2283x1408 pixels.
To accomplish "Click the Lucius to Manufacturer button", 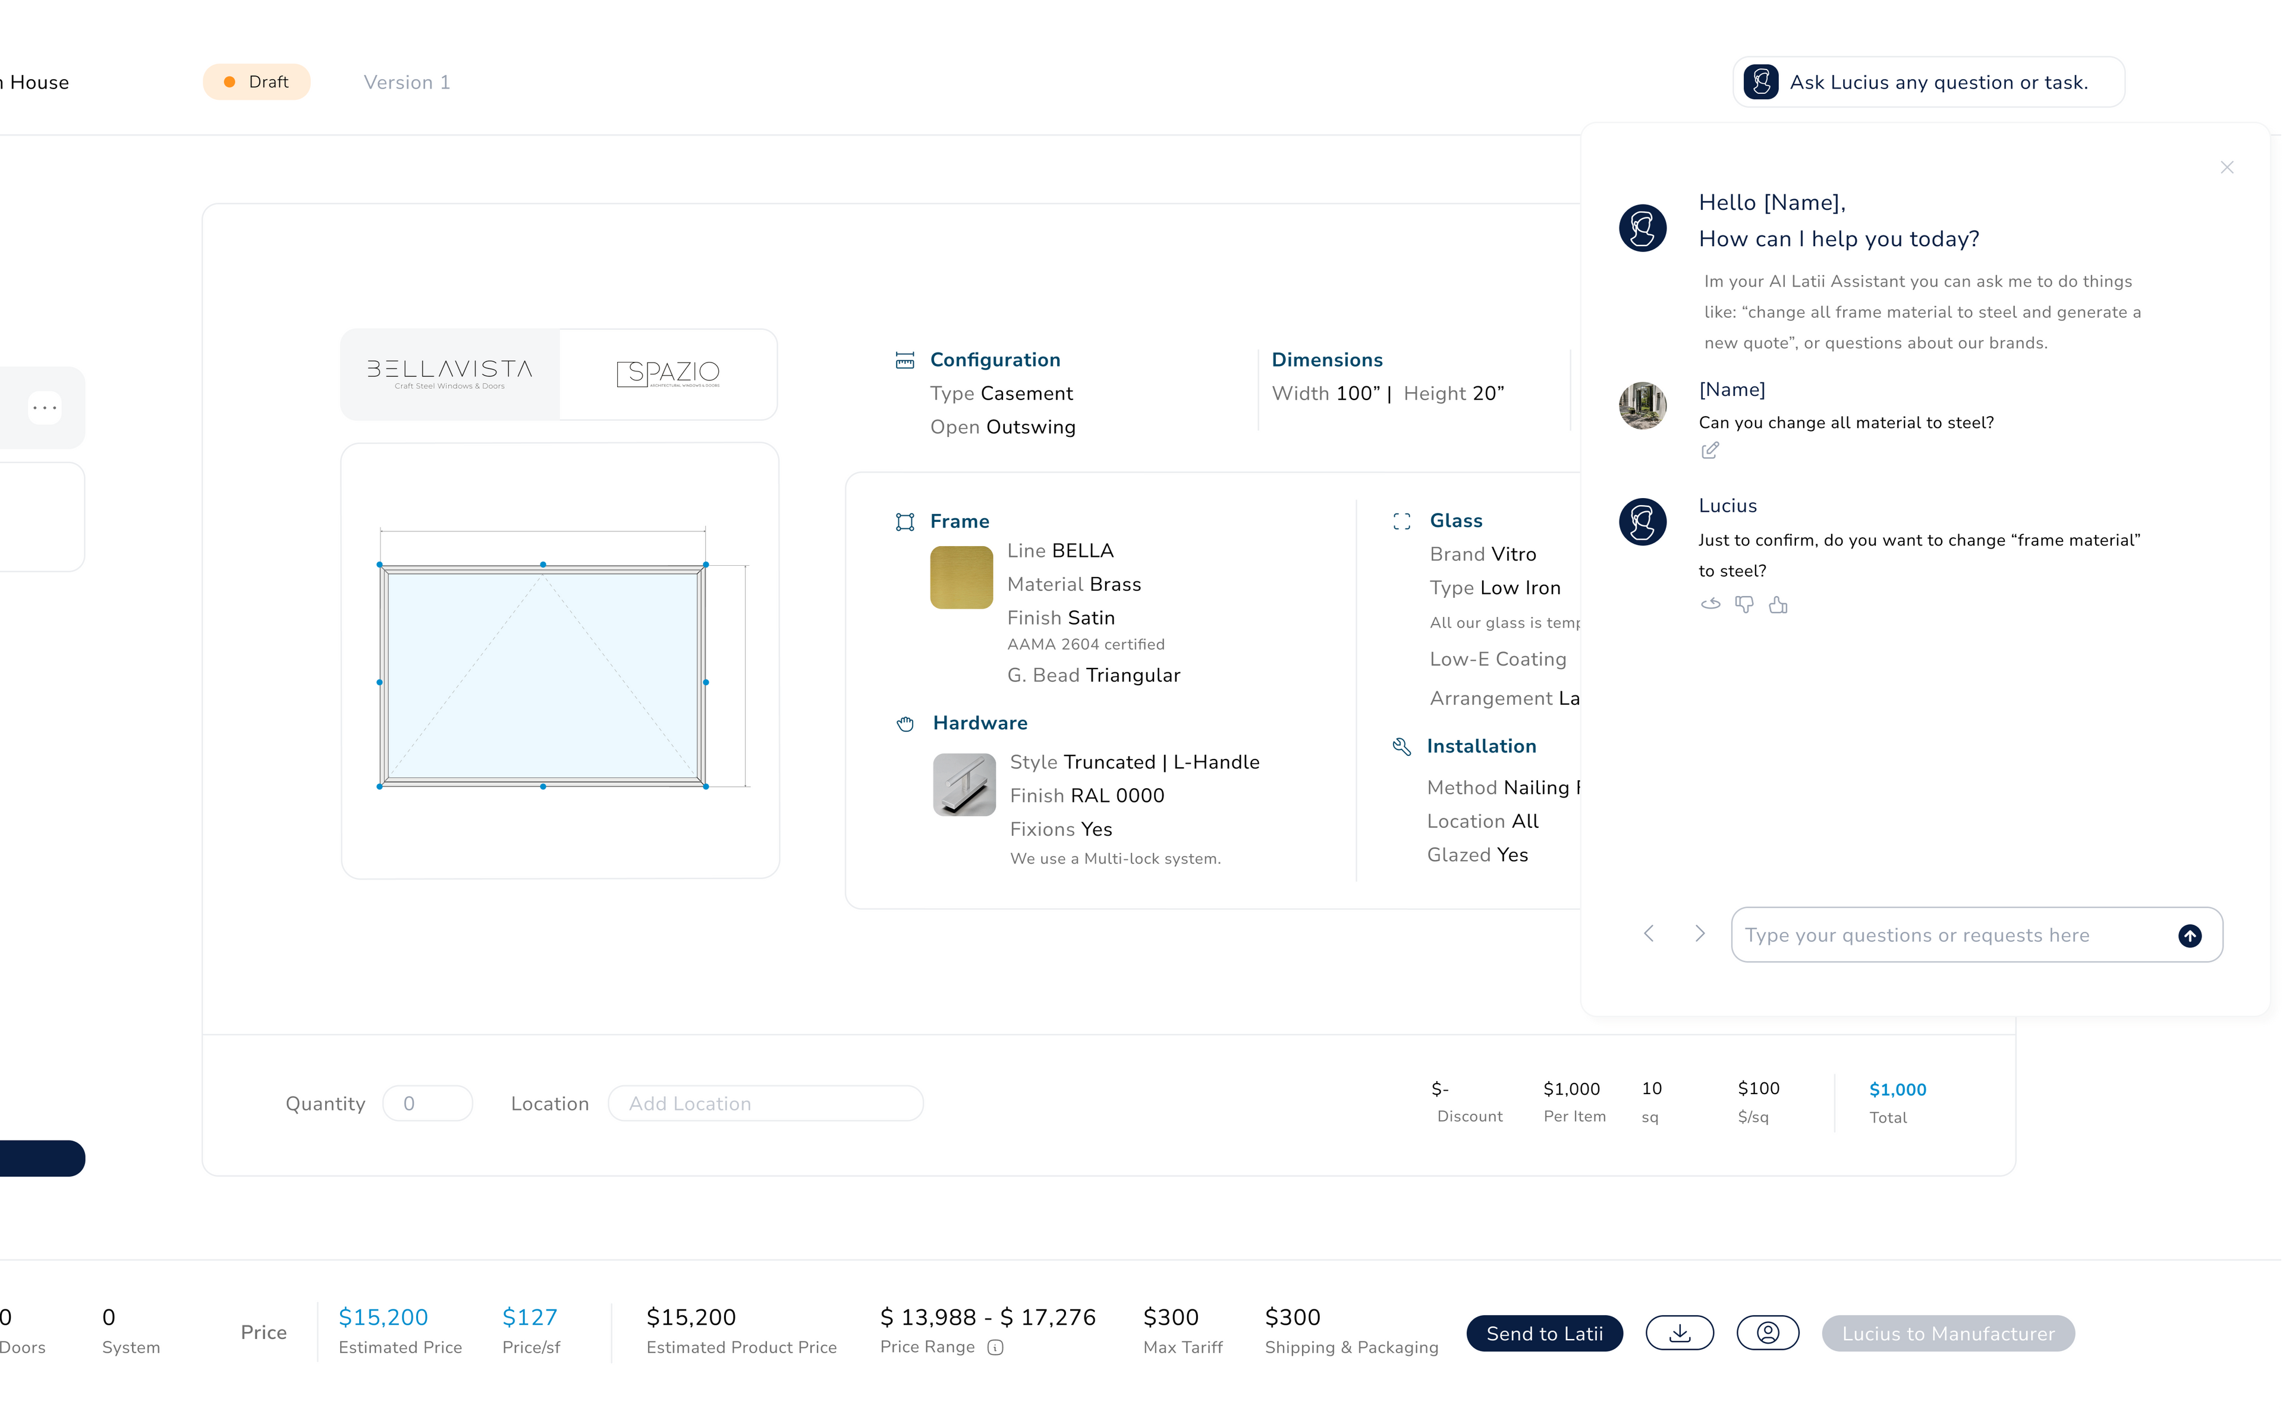I will [1946, 1333].
